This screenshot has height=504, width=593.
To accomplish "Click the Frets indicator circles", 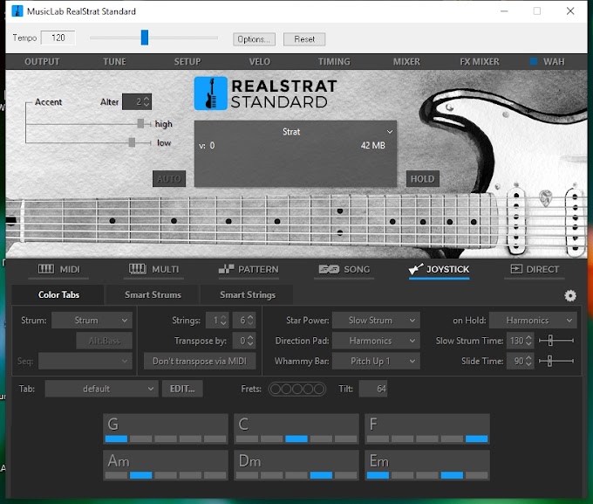I will (296, 389).
